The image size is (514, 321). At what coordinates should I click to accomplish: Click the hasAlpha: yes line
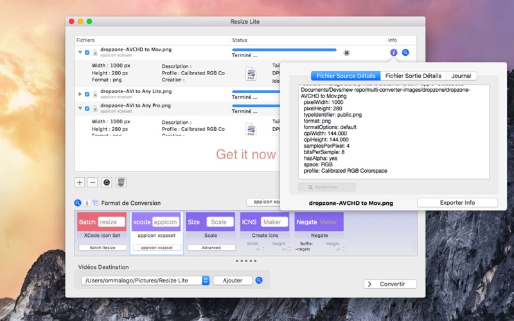tap(320, 158)
